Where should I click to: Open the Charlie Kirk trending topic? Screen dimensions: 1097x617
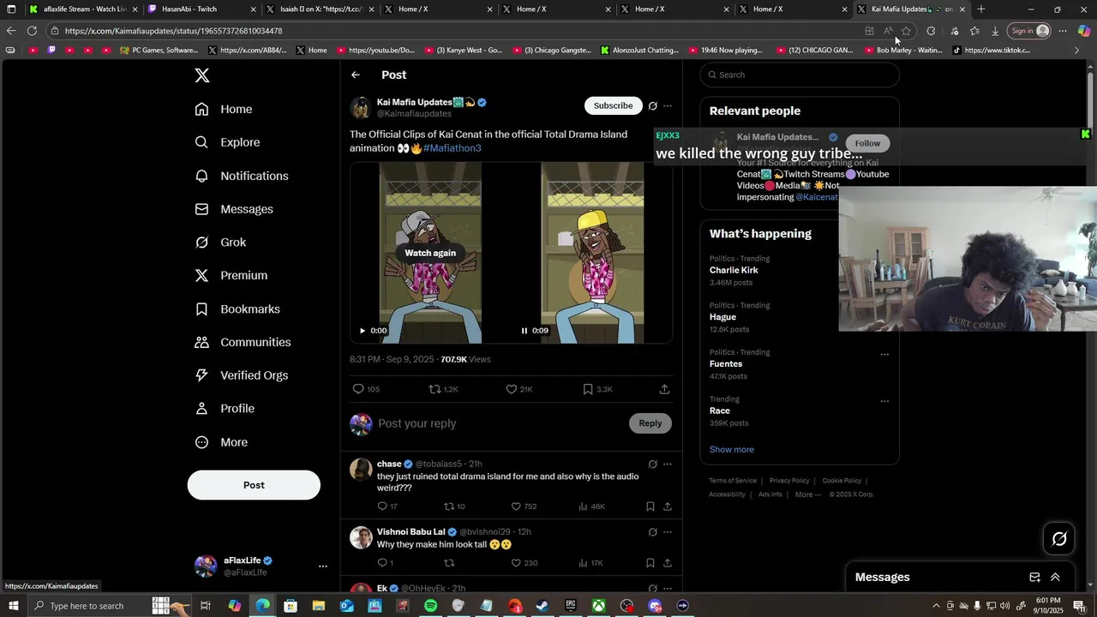[734, 270]
